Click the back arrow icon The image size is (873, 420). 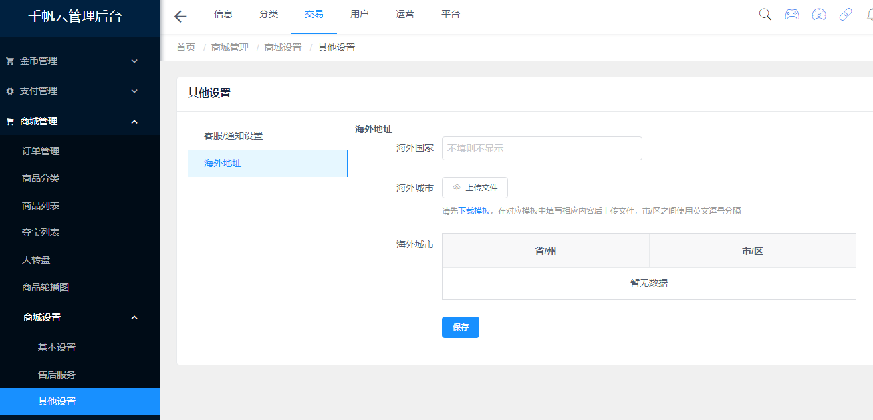[180, 17]
